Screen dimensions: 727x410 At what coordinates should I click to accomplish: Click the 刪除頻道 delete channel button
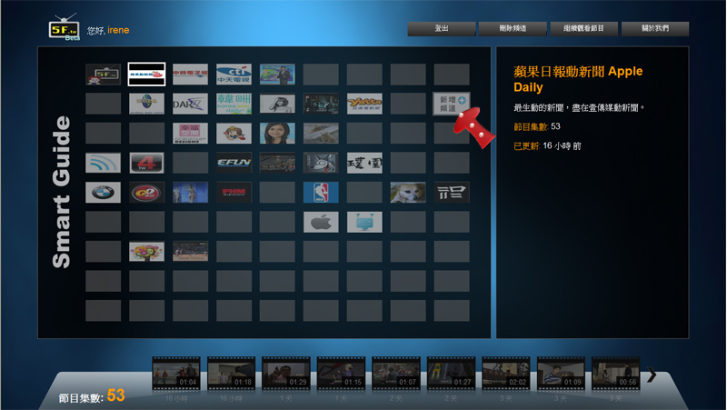click(x=513, y=29)
